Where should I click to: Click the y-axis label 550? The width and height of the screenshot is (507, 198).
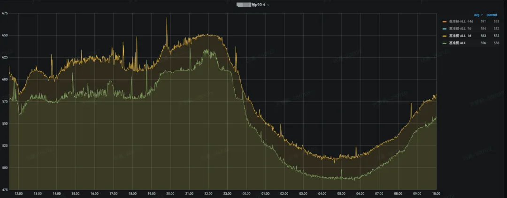tap(5, 123)
